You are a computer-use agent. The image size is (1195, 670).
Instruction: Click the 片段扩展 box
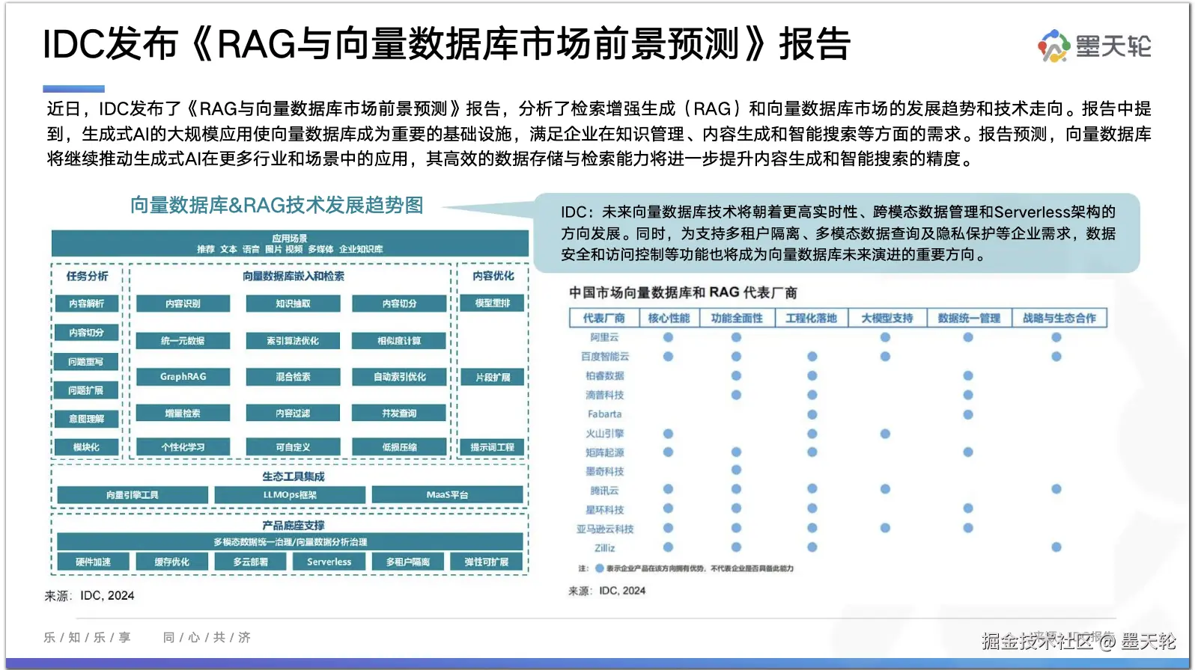(x=492, y=378)
